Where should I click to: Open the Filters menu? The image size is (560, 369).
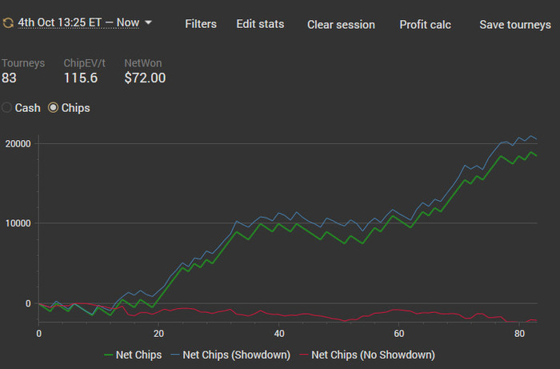pyautogui.click(x=201, y=24)
